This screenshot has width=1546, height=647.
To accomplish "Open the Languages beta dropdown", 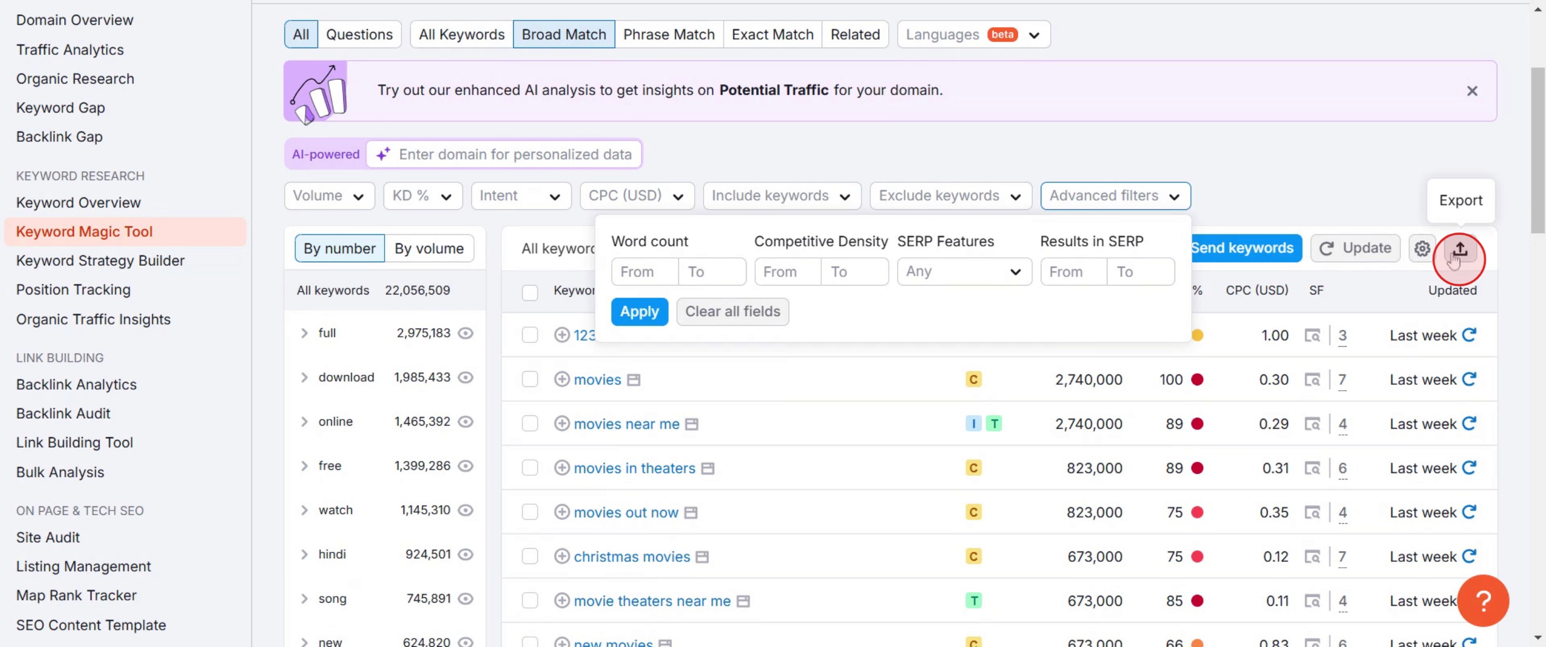I will [x=974, y=34].
